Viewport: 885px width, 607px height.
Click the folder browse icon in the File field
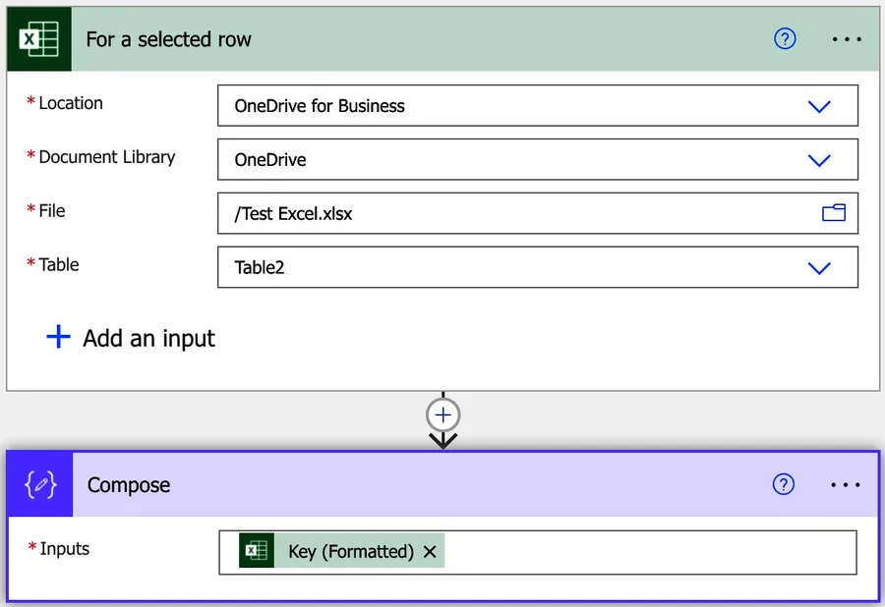click(834, 213)
